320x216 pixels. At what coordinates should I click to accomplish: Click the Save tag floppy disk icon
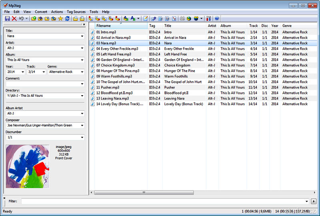click(x=7, y=18)
